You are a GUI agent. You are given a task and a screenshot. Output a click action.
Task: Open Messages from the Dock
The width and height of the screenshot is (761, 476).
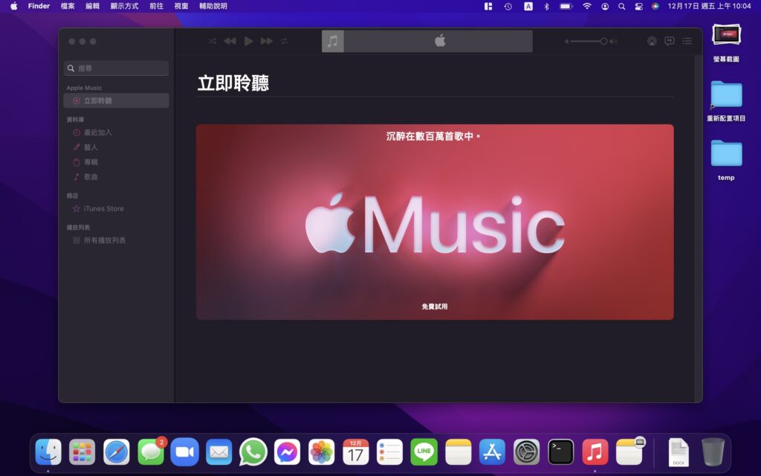[x=151, y=451]
